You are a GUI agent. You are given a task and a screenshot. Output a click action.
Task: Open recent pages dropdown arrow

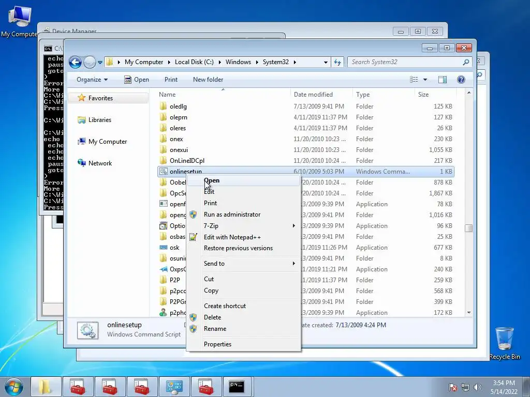pyautogui.click(x=100, y=63)
